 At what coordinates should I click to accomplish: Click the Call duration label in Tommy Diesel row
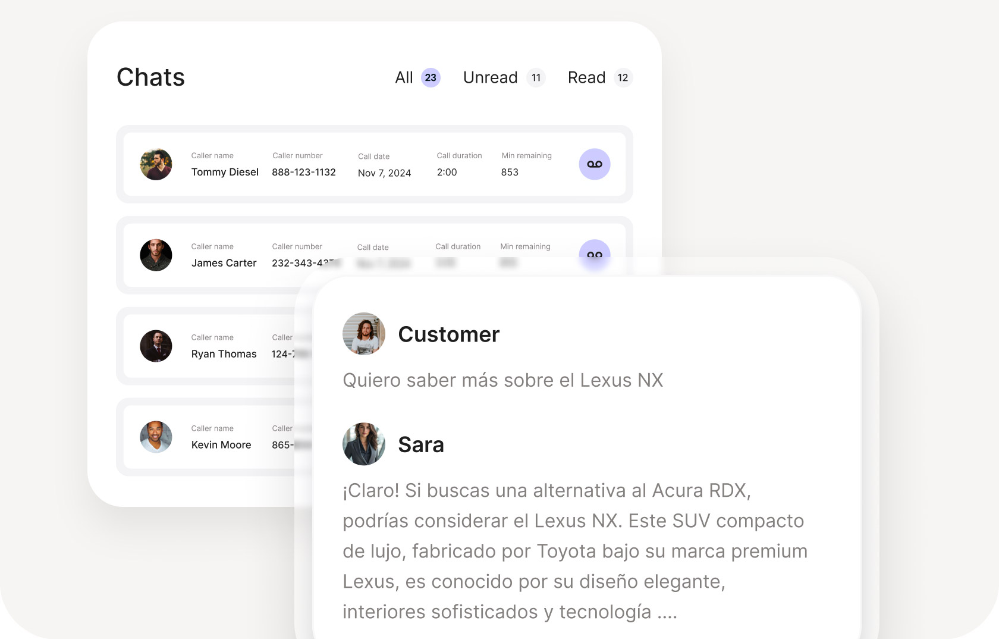pos(459,155)
